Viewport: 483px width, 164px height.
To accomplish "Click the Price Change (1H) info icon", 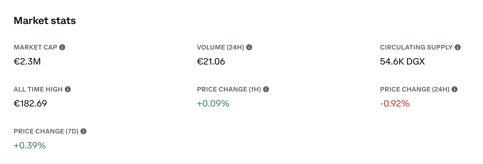I will (266, 89).
